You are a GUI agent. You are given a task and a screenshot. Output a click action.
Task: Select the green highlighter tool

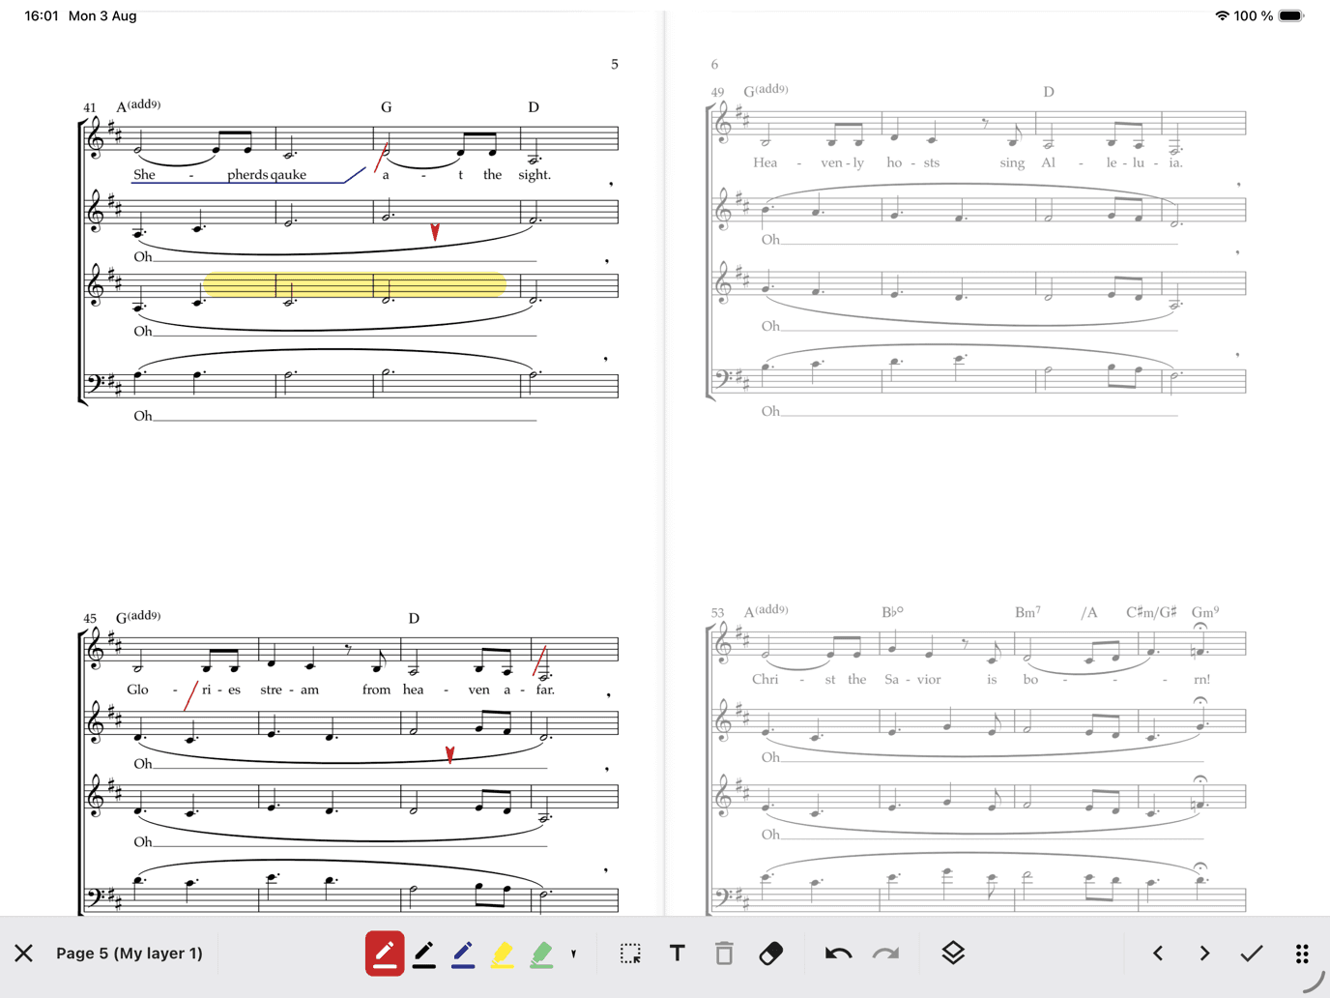541,954
